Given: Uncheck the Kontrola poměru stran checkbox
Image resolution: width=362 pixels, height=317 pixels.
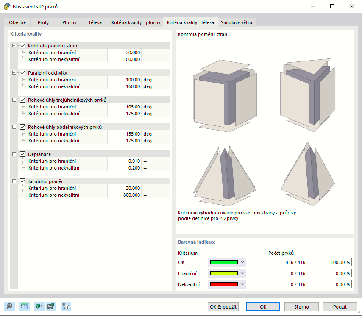Looking at the screenshot, I should pyautogui.click(x=22, y=45).
